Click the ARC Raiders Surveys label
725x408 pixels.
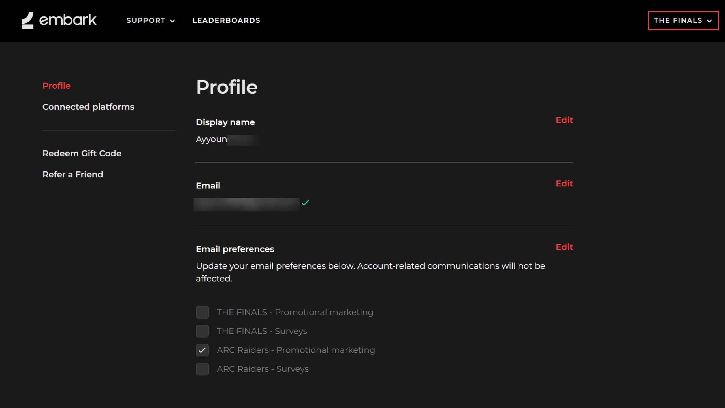263,369
